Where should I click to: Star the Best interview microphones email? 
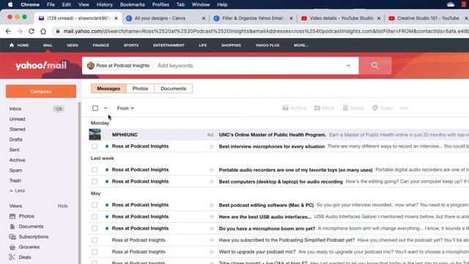tap(212, 147)
